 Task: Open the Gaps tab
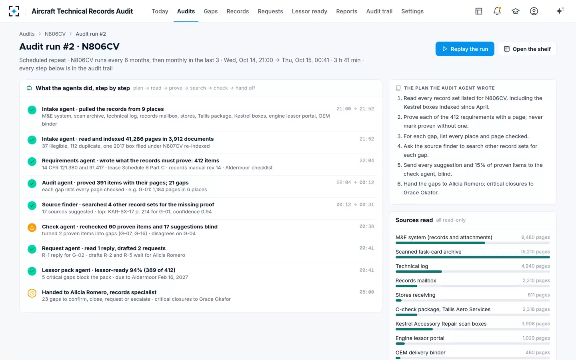[211, 11]
